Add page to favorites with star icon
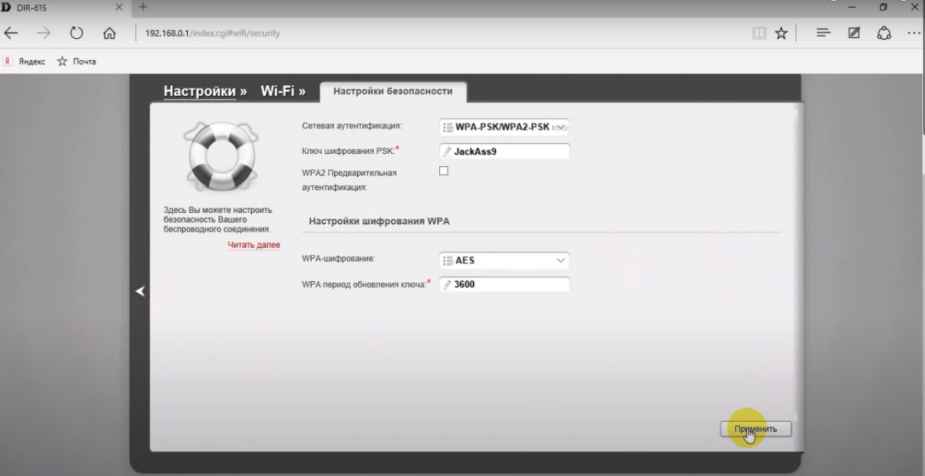Viewport: 925px width, 476px height. coord(781,34)
